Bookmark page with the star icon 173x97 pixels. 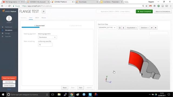[x=147, y=6]
